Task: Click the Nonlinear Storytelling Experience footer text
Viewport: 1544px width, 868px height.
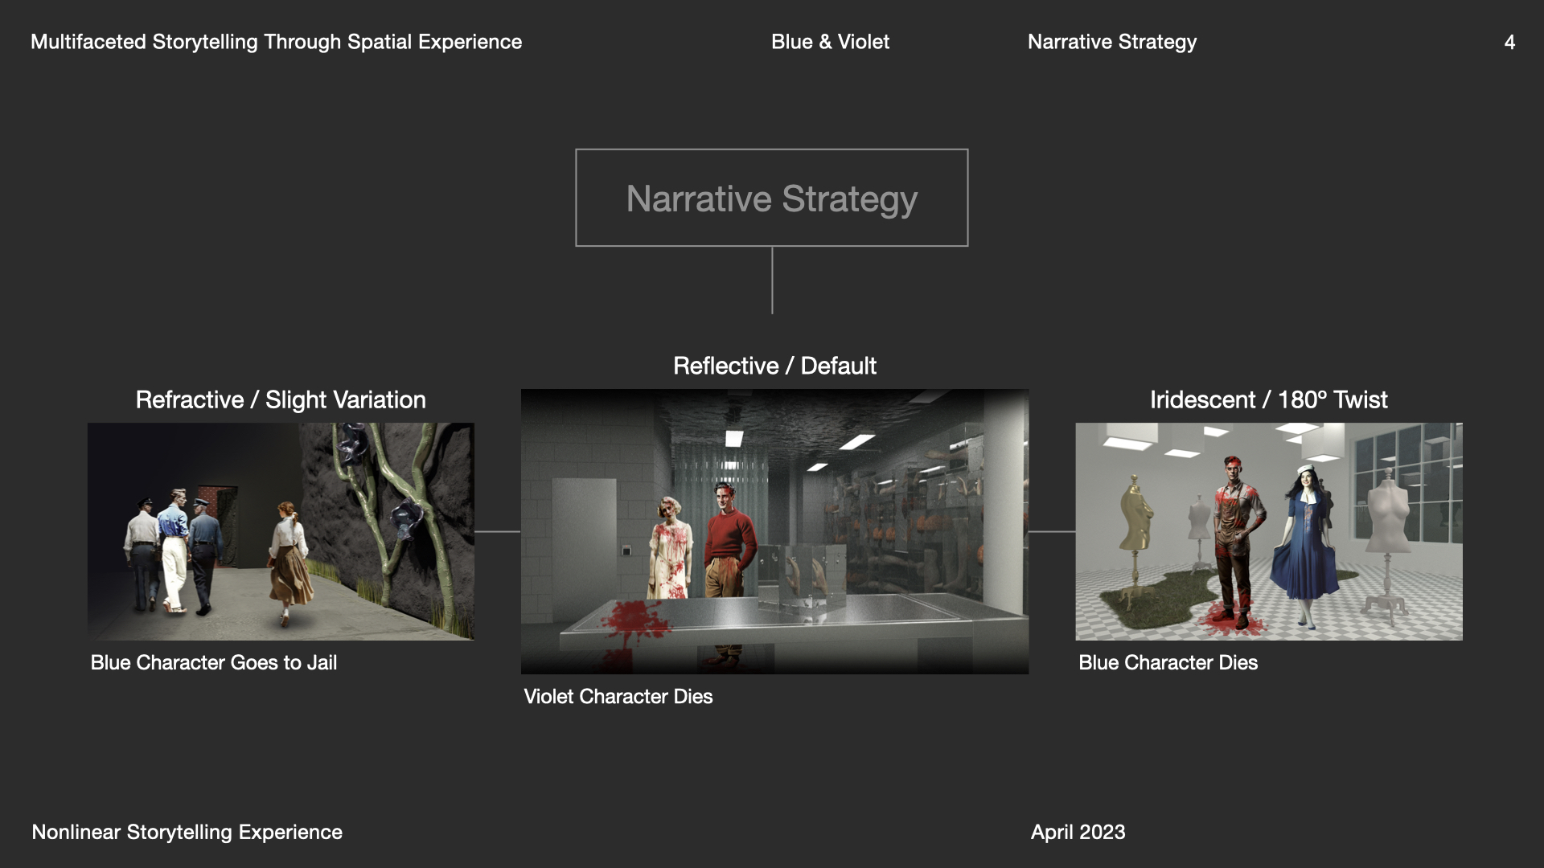Action: pos(187,832)
